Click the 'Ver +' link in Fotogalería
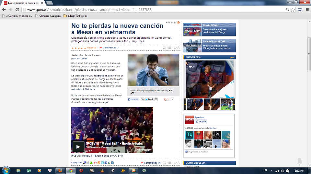Viewport: 311px width, 174px height. pos(232,57)
